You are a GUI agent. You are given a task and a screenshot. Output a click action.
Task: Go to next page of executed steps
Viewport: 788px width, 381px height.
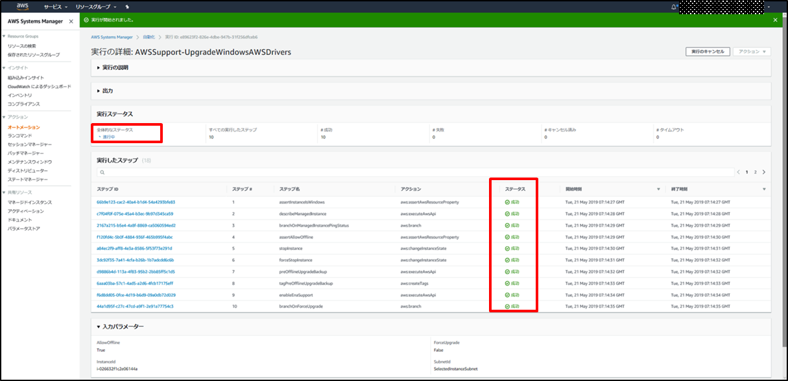click(764, 172)
